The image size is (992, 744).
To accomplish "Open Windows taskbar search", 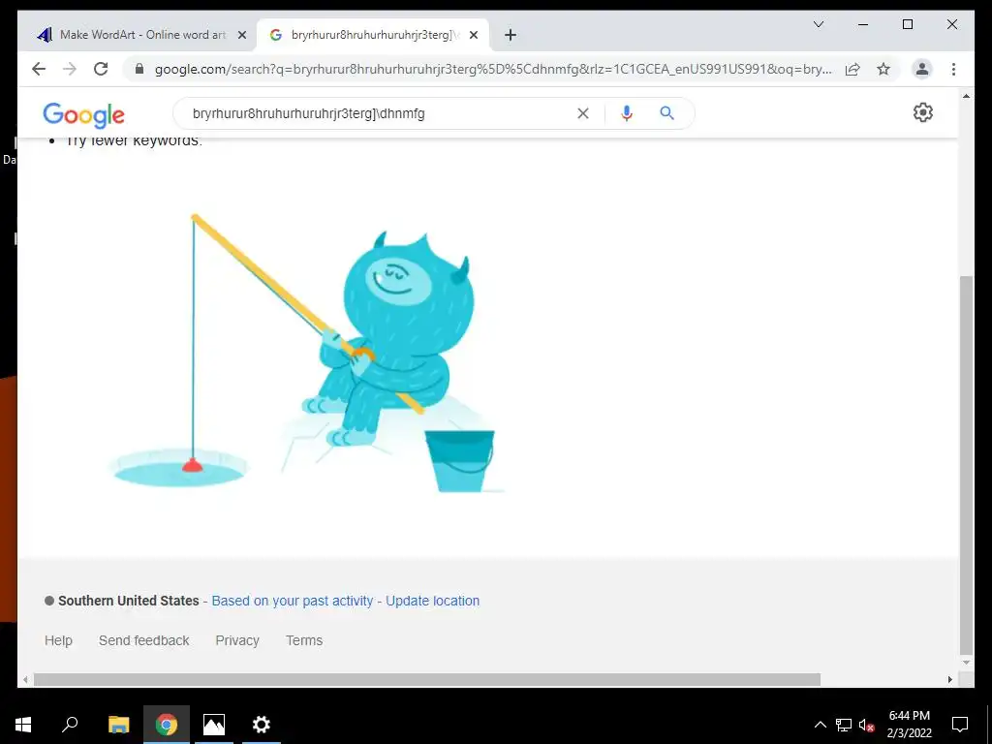I will coord(70,725).
